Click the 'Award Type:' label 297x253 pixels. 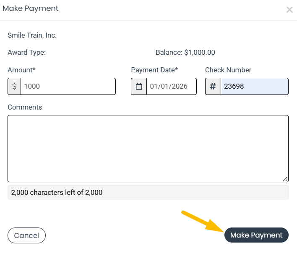[27, 53]
